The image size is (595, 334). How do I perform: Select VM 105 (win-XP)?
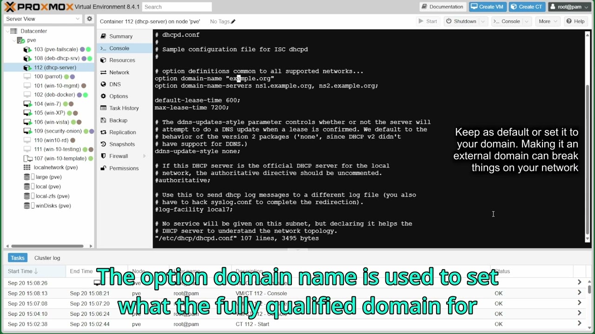49,113
